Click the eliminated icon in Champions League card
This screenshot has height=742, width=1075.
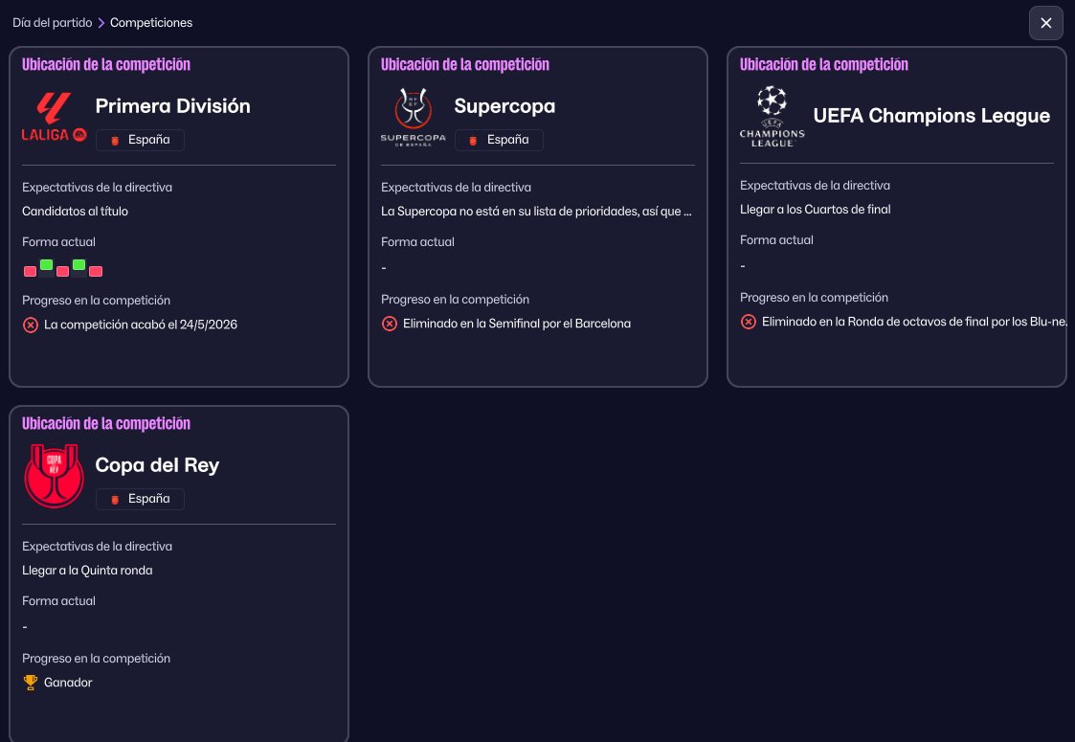[x=749, y=322]
